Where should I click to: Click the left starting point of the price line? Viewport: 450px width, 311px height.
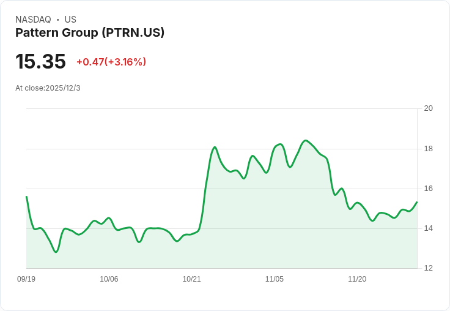coord(26,197)
